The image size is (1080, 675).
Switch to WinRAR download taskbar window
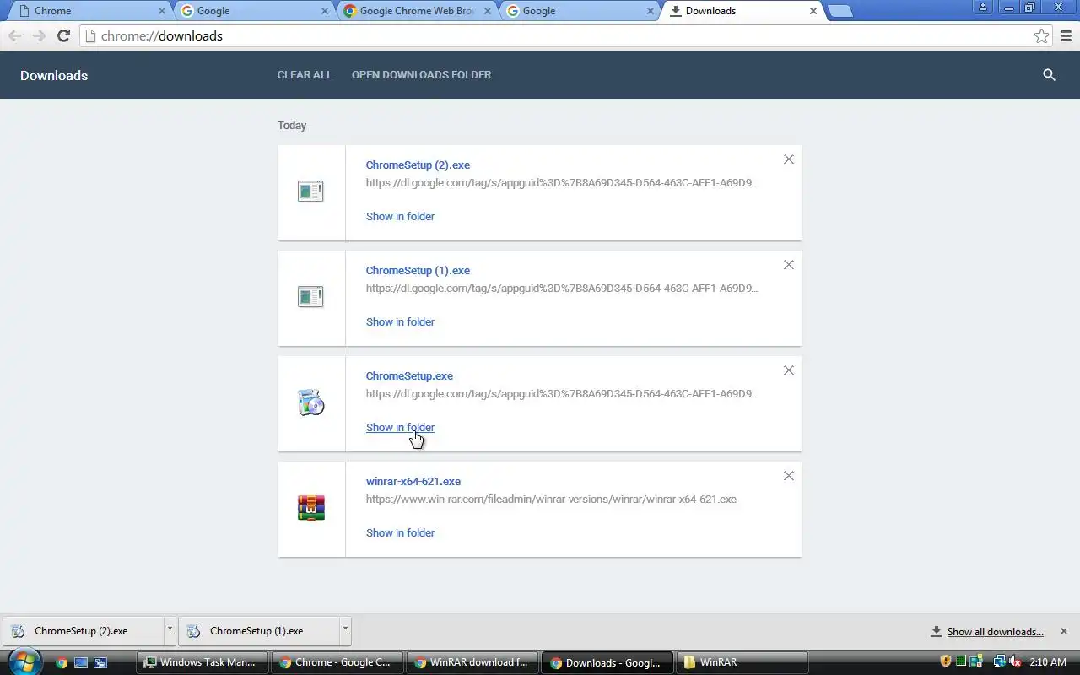point(472,662)
